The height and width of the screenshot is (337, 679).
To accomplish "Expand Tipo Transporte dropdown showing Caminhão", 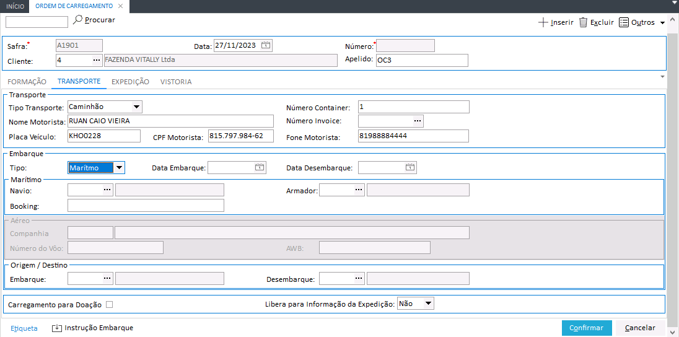I will pyautogui.click(x=136, y=107).
